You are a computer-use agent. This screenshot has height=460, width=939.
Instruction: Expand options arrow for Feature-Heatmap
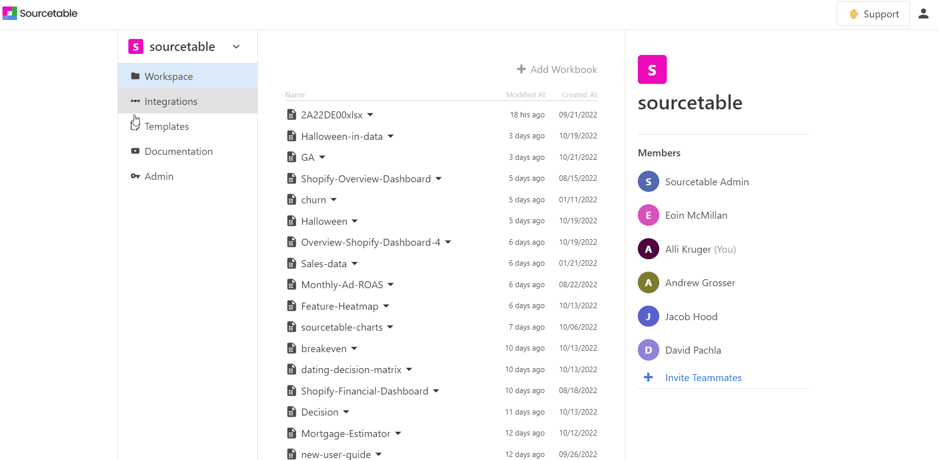386,306
